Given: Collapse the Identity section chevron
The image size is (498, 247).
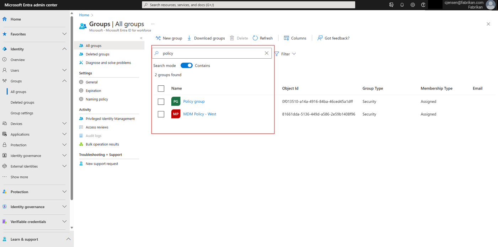Looking at the screenshot, I should (x=64, y=49).
